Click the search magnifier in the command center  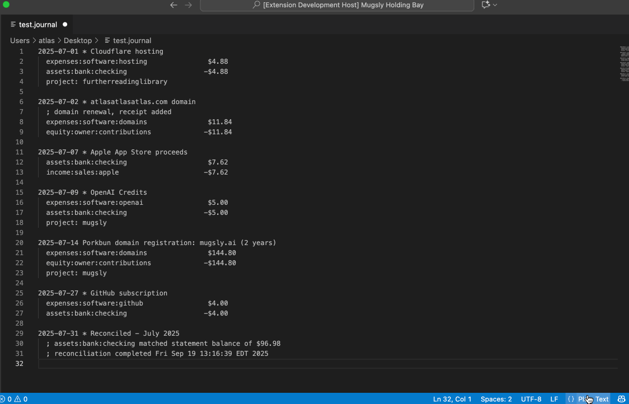pyautogui.click(x=256, y=6)
